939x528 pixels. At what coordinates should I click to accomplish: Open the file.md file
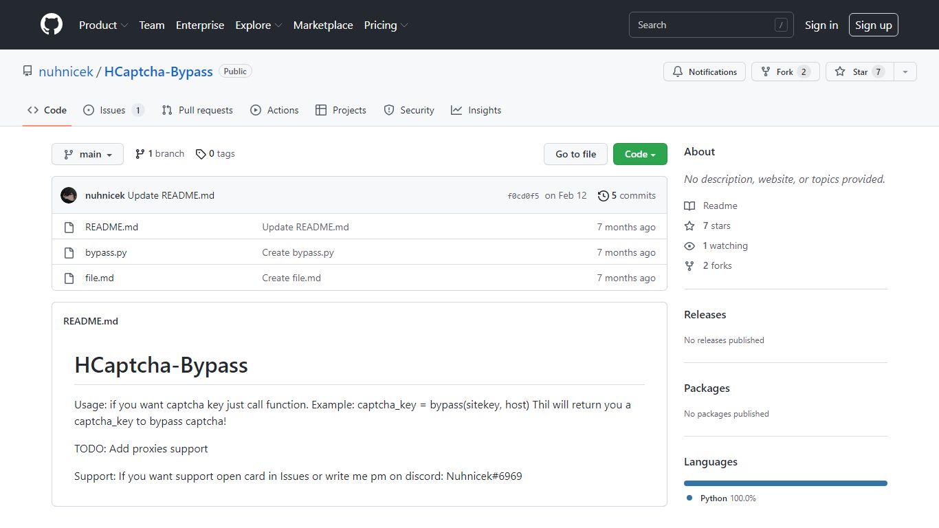pos(100,278)
